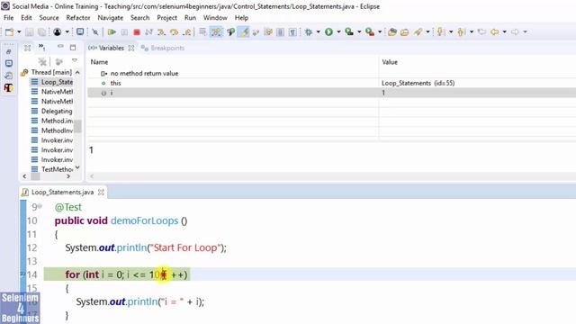Viewport: 576px width, 324px height.
Task: Click the 'no method return value' row
Action: click(332, 74)
